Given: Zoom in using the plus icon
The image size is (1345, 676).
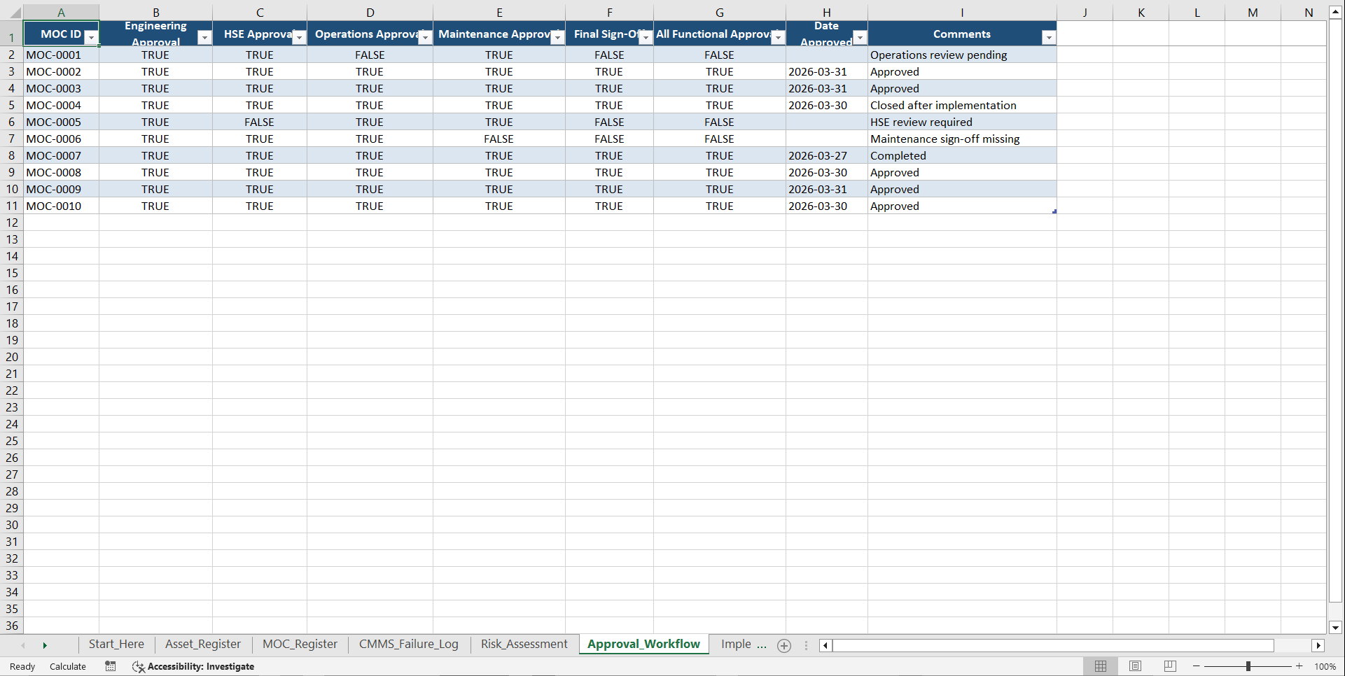Looking at the screenshot, I should pos(1299,666).
